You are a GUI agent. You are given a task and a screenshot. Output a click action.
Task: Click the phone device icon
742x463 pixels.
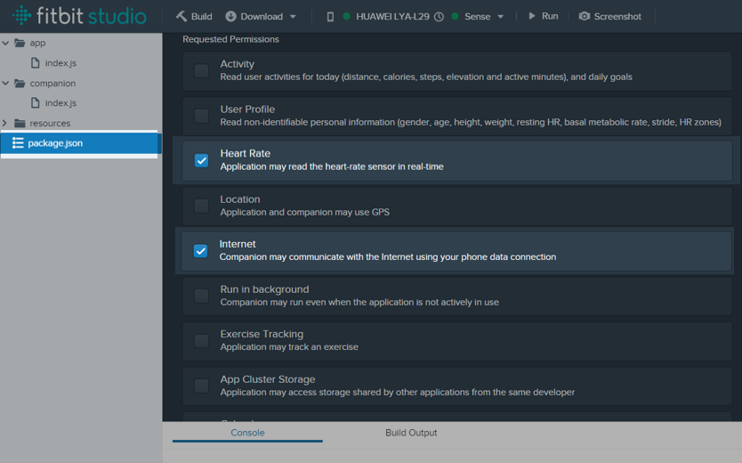330,17
